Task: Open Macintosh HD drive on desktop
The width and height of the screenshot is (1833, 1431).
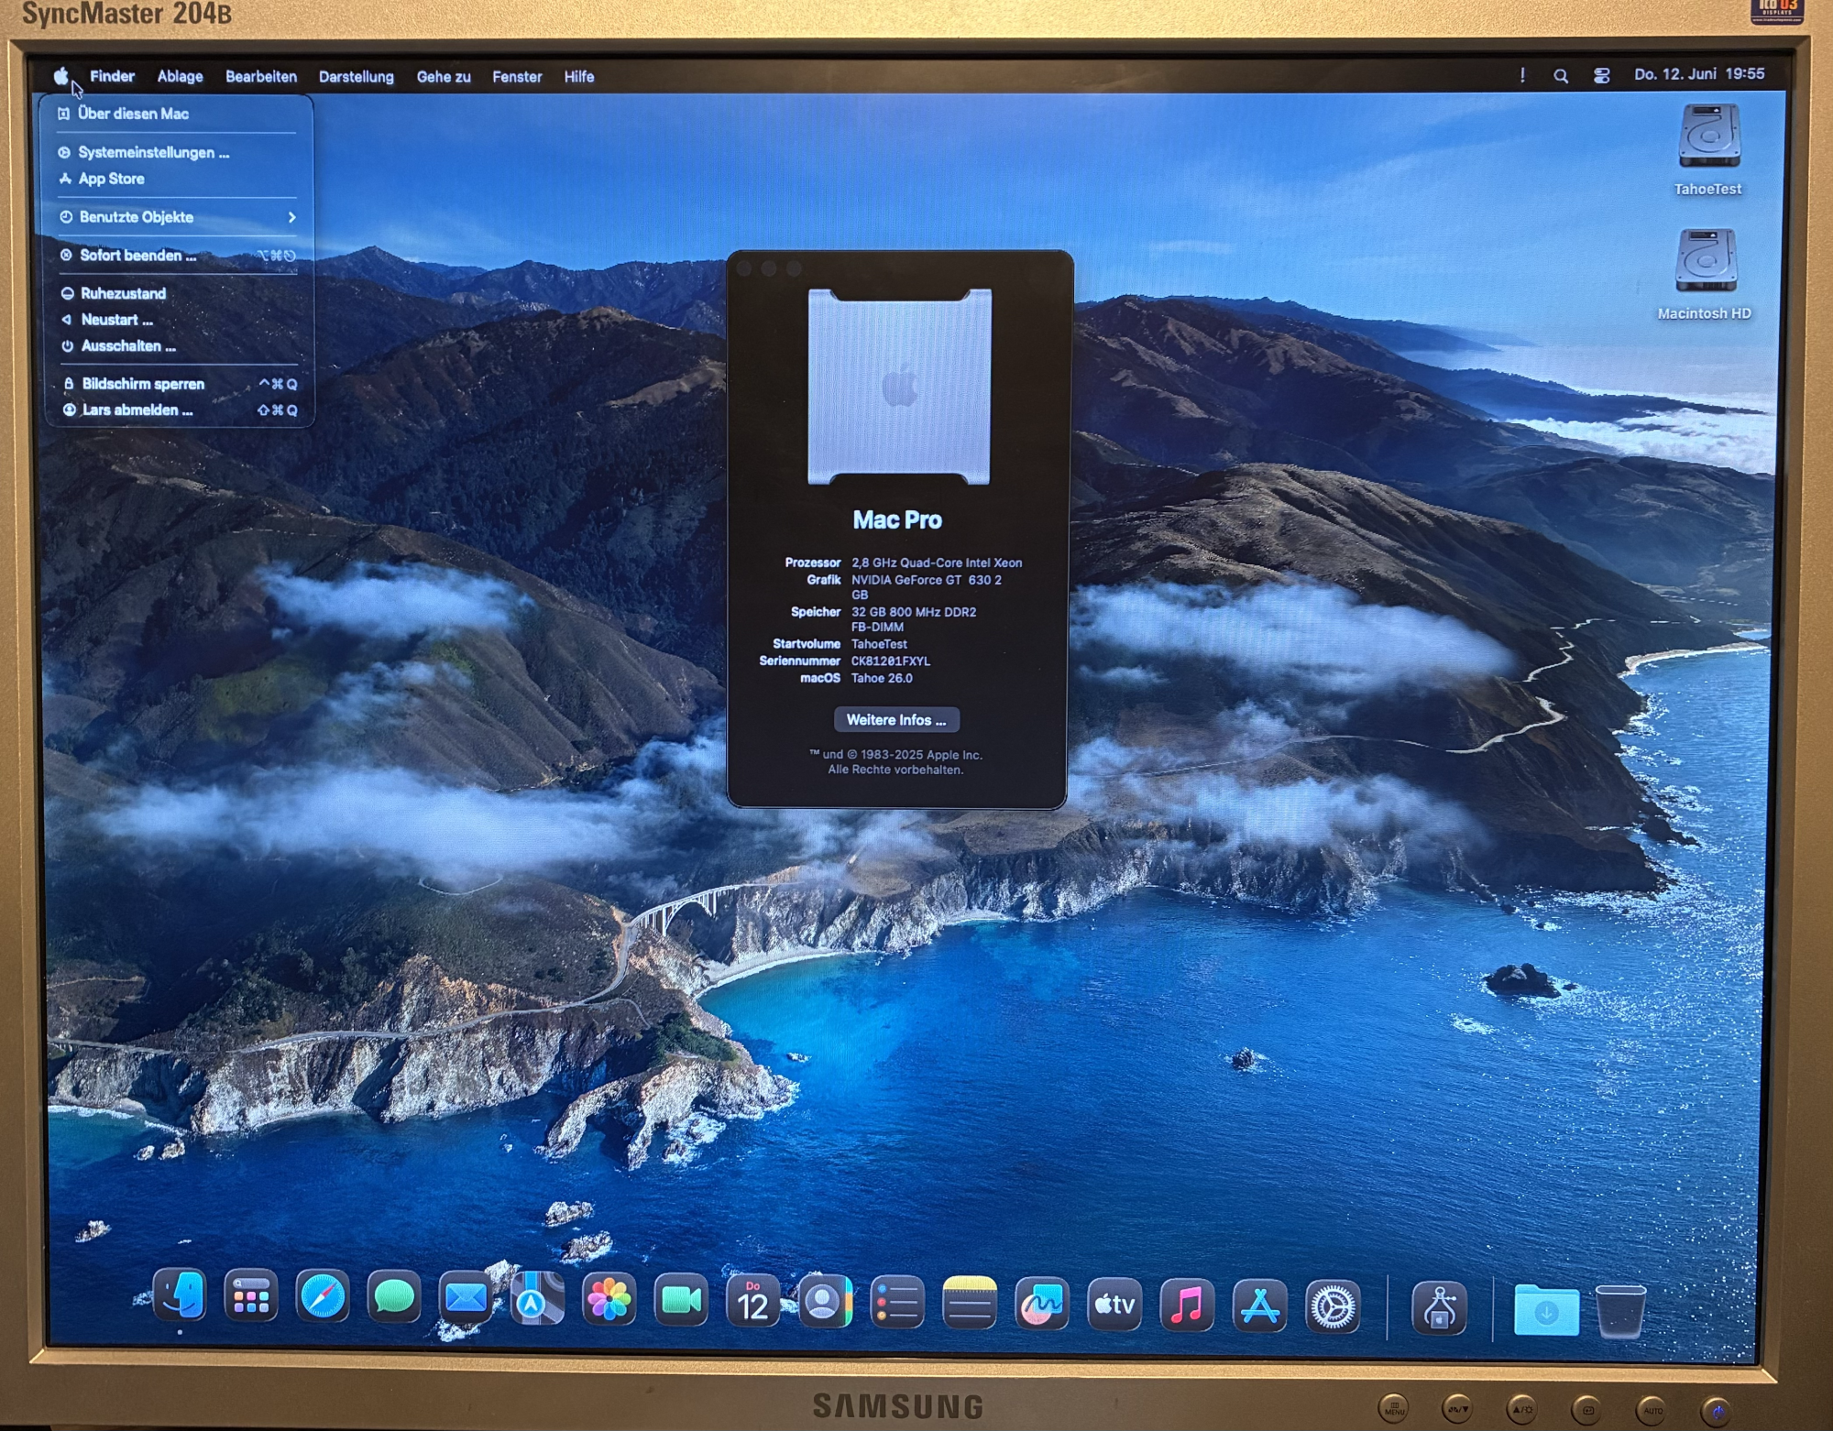Action: click(1706, 262)
